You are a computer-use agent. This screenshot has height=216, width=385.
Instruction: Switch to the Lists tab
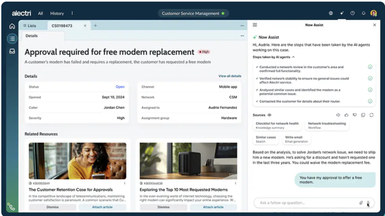coord(29,26)
